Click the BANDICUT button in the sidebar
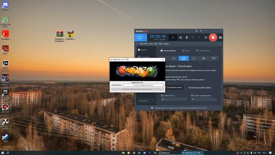 tap(146, 101)
